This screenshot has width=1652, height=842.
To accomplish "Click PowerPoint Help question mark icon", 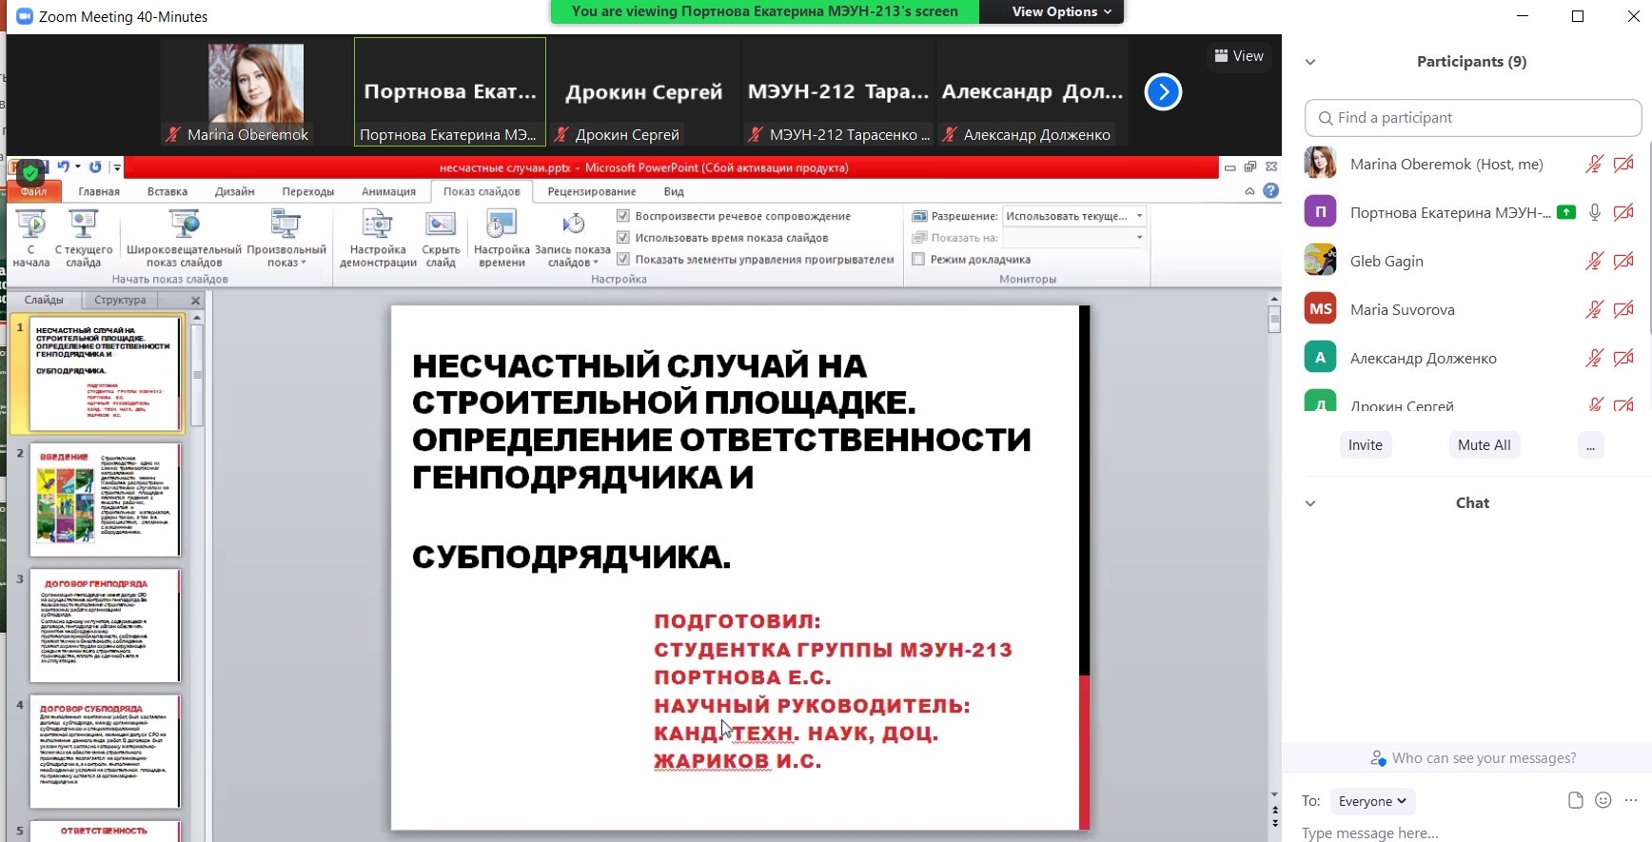I will pyautogui.click(x=1270, y=191).
